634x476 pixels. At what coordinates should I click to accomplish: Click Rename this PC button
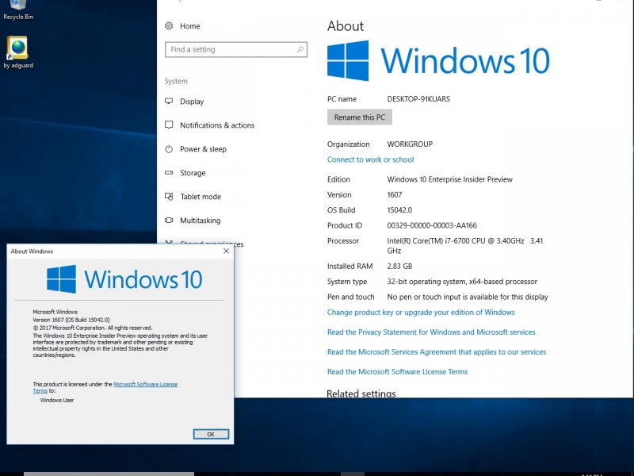[x=360, y=117]
